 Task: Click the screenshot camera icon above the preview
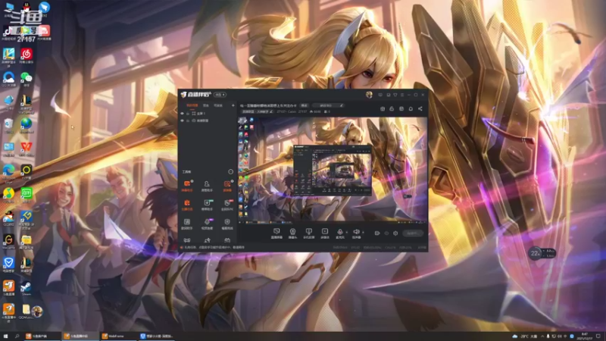(x=383, y=109)
